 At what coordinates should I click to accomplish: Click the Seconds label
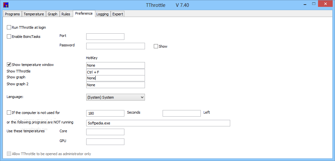[x=134, y=112]
